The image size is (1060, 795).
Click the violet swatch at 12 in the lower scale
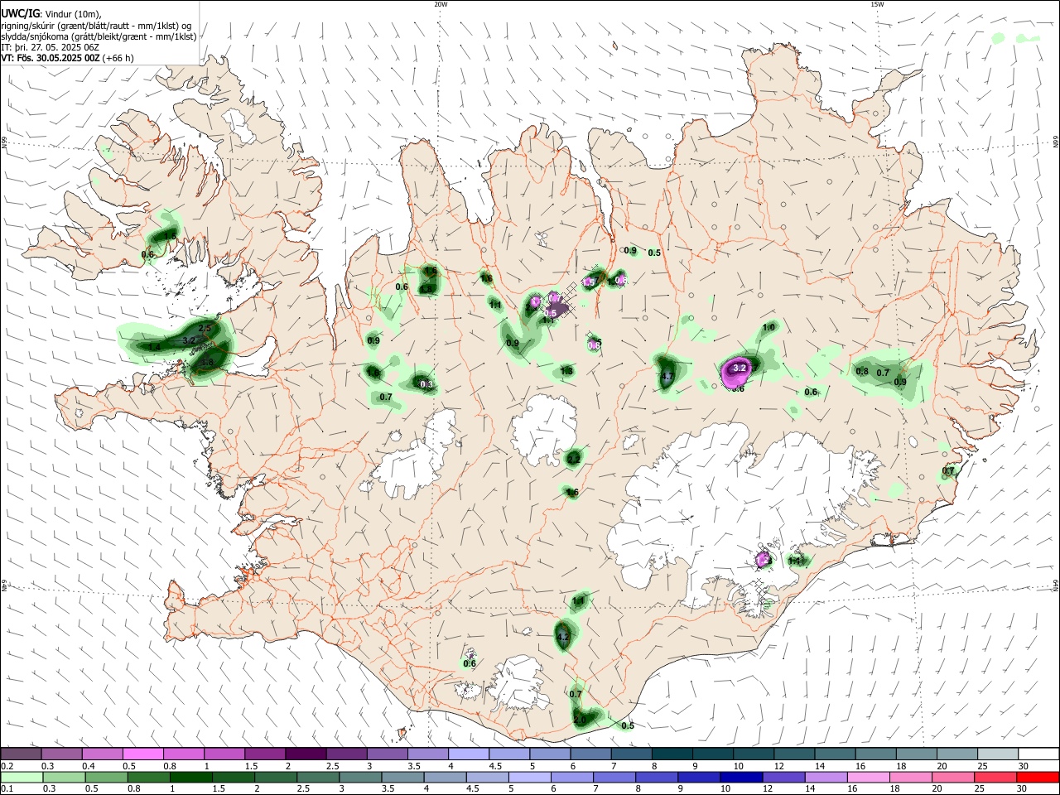pyautogui.click(x=783, y=777)
